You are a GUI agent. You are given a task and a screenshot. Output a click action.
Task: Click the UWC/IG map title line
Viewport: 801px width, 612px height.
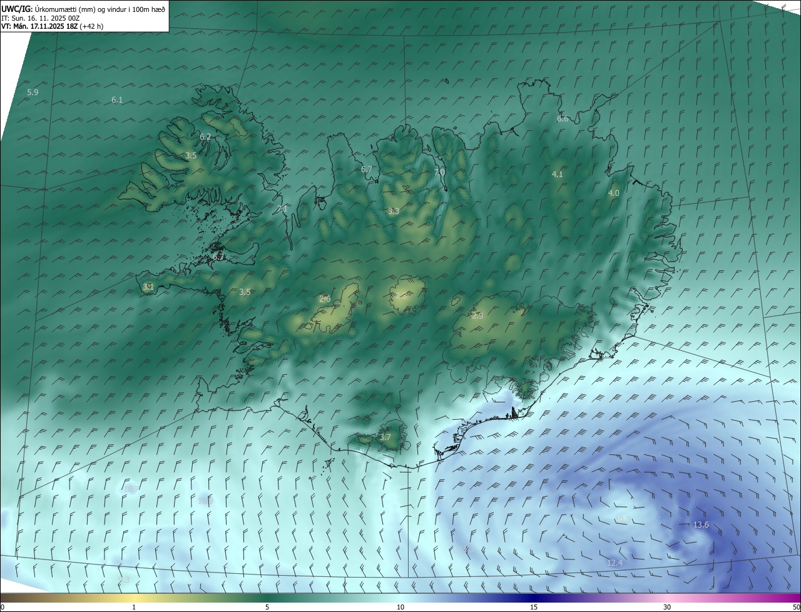point(83,9)
